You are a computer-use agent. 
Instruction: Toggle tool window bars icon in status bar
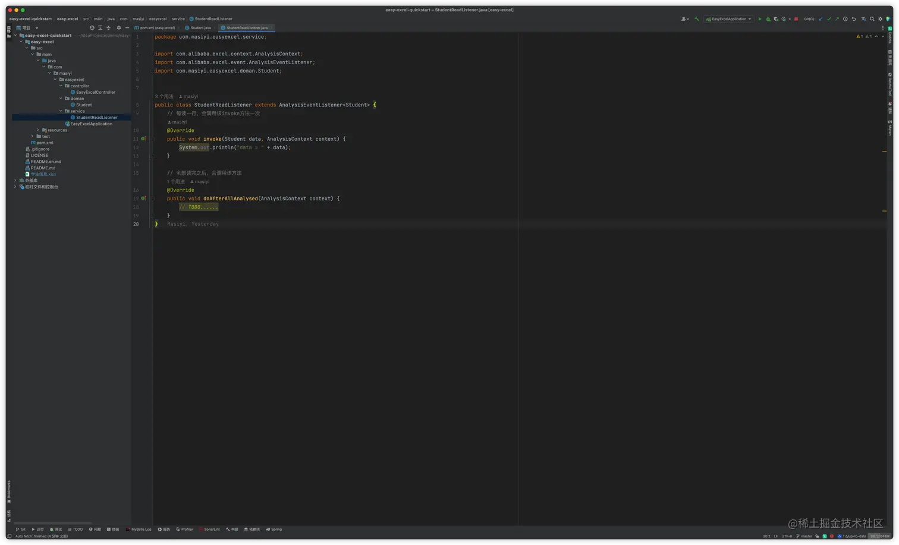point(10,536)
